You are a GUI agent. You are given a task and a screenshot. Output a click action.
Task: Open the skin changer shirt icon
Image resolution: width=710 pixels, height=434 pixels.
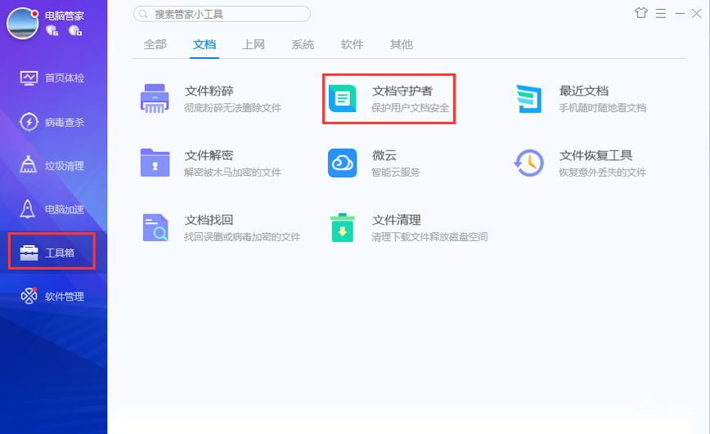[640, 13]
